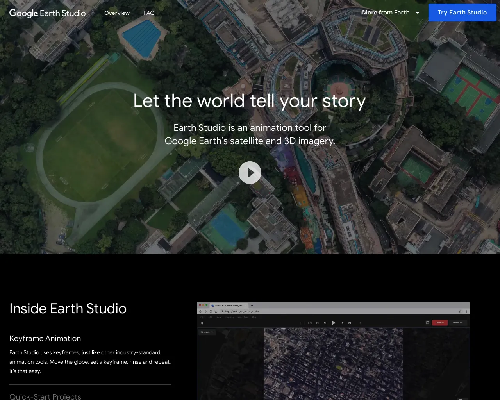Open the snapshot image icon beside Render
Screen dimensions: 500x400
428,323
